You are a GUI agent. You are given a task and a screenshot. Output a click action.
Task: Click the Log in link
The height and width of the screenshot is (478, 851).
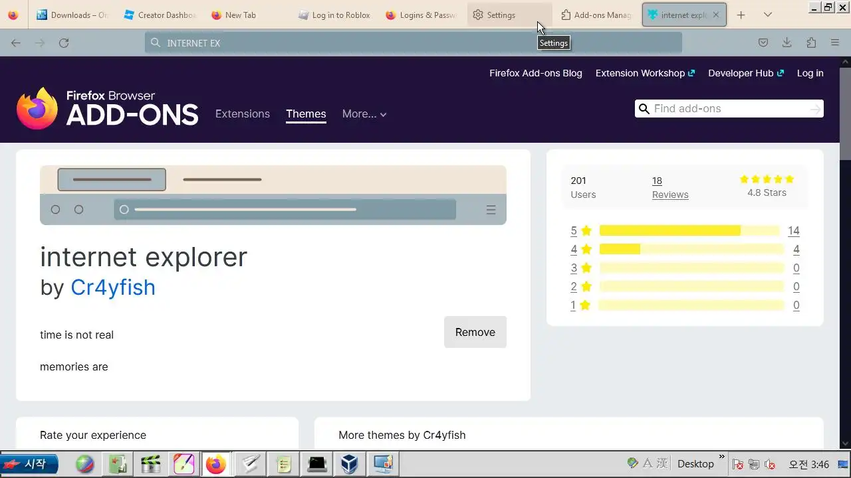click(810, 73)
